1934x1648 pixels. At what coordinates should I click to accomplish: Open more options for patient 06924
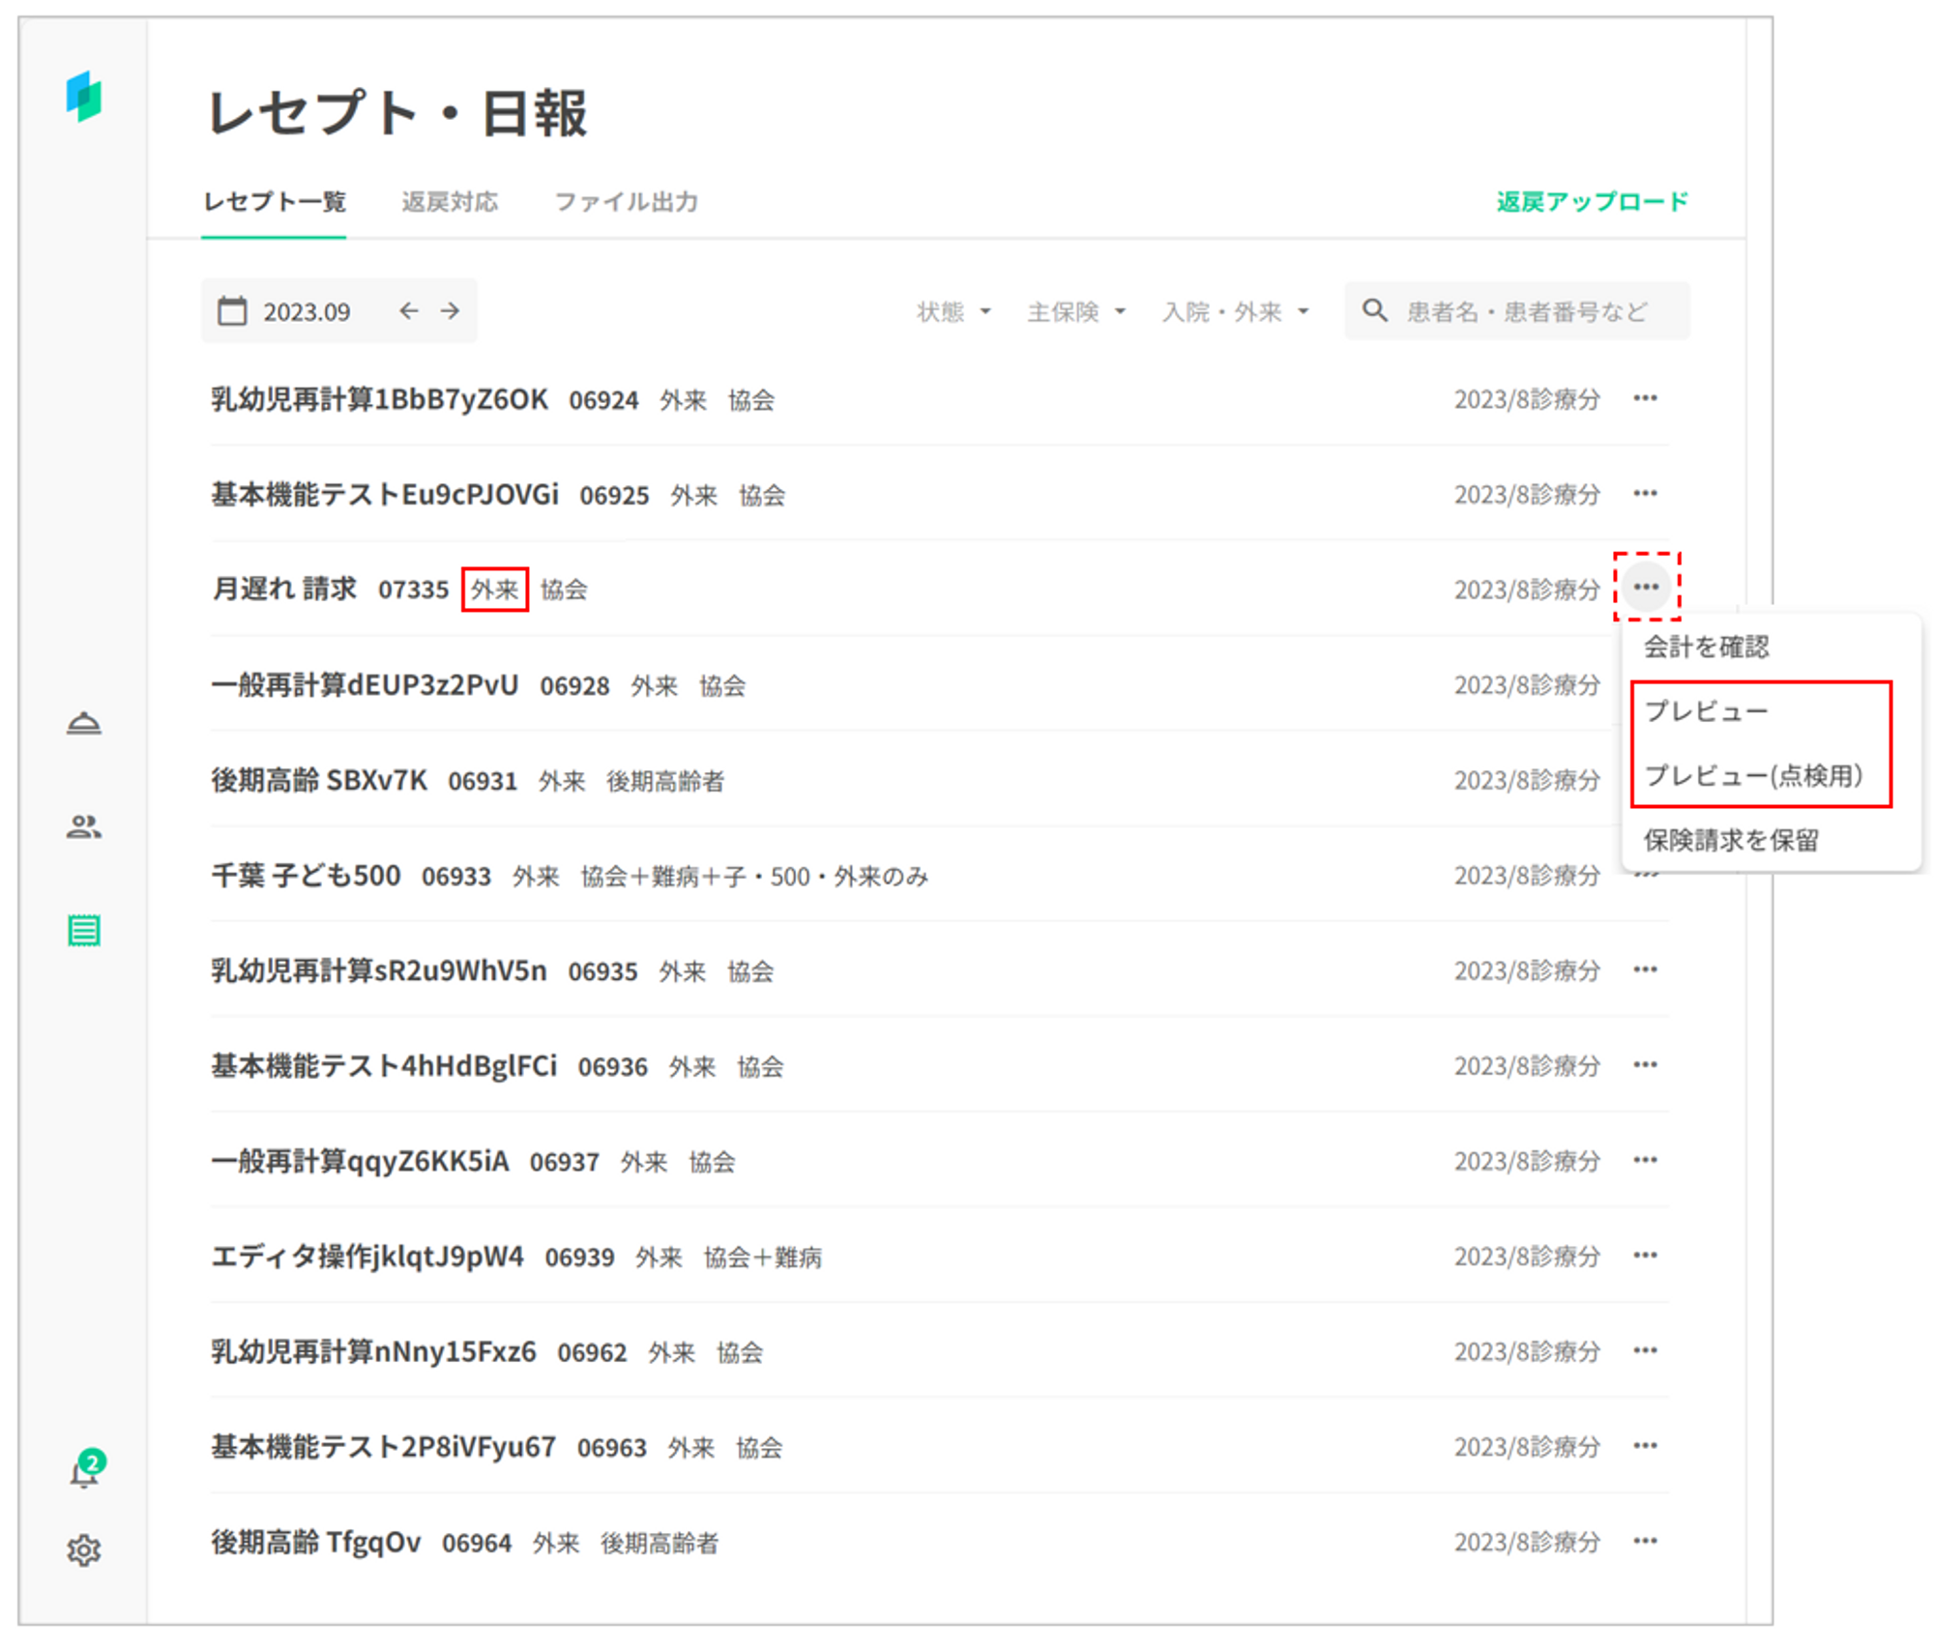1645,398
